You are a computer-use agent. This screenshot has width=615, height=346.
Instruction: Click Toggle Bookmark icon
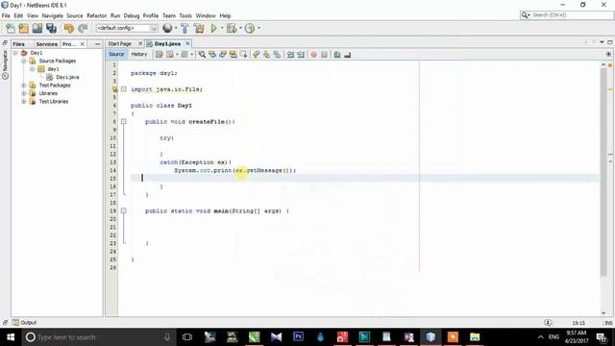click(278, 55)
